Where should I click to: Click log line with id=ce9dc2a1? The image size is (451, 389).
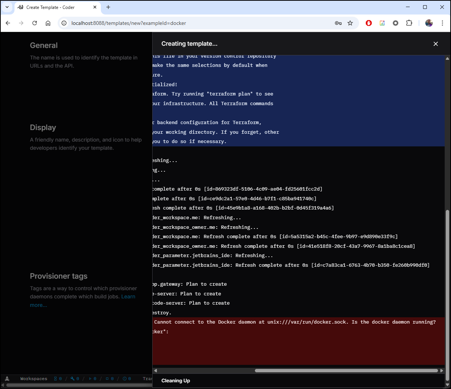[234, 199]
